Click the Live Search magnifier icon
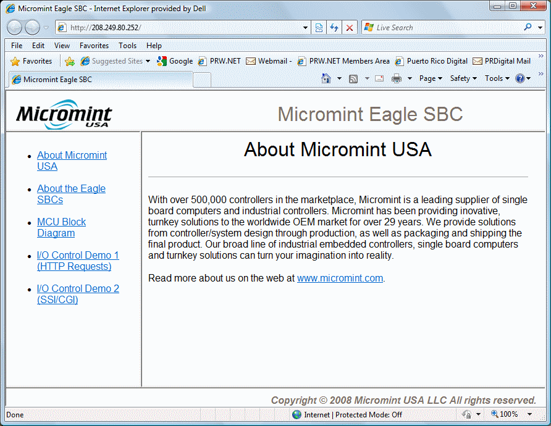The width and height of the screenshot is (551, 426). pos(528,27)
